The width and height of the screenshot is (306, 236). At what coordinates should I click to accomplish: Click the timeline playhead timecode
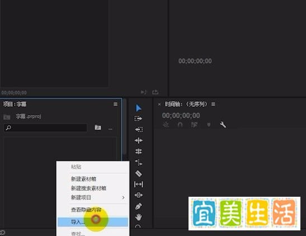point(181,115)
